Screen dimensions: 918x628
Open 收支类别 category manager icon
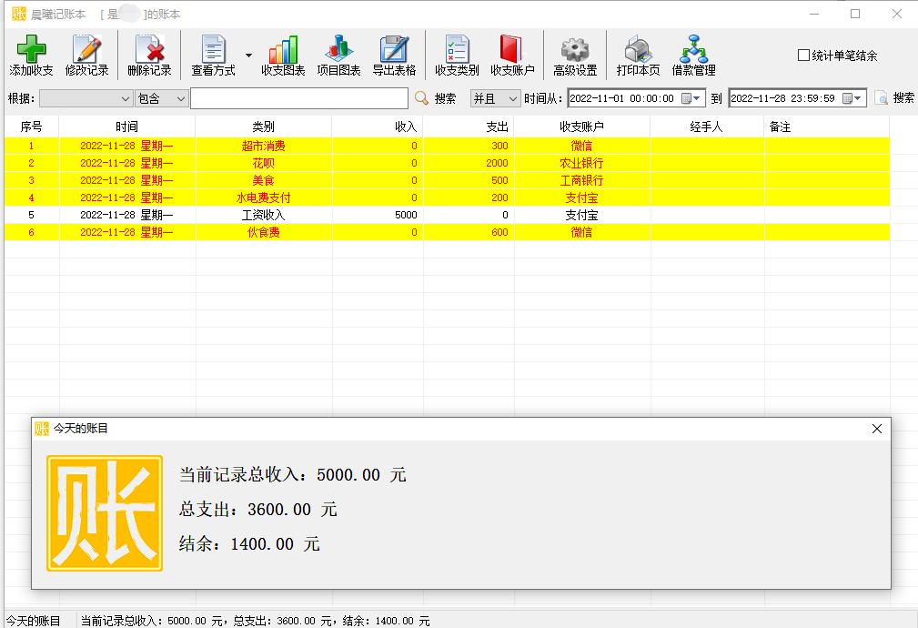455,55
